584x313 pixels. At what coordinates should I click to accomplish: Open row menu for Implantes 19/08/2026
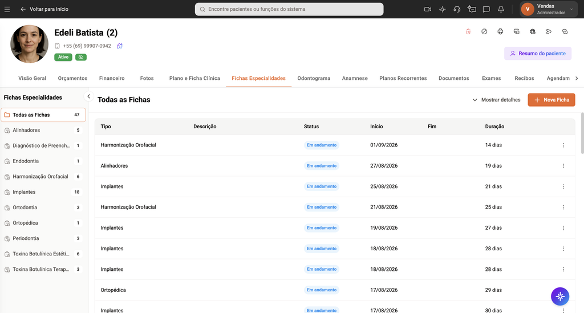click(x=563, y=228)
